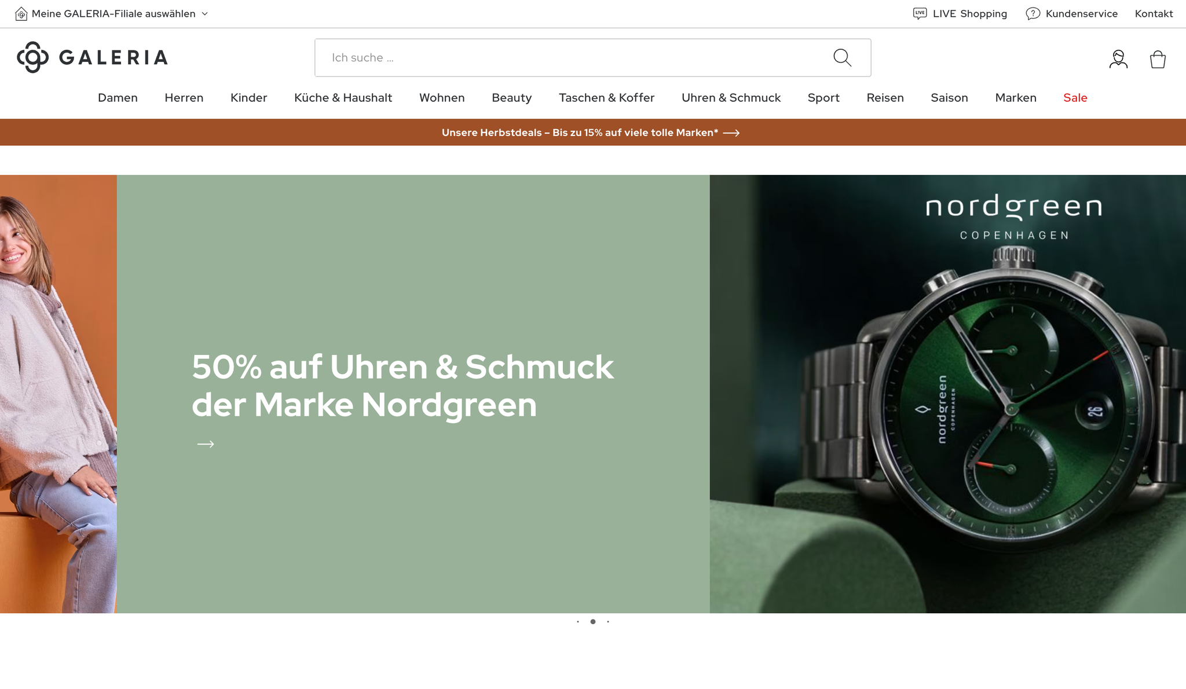Open the user account icon
Screen dimensions: 1186x689
tap(1118, 59)
